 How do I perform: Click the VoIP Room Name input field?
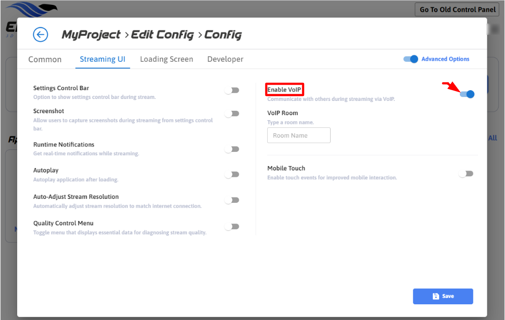click(x=299, y=136)
